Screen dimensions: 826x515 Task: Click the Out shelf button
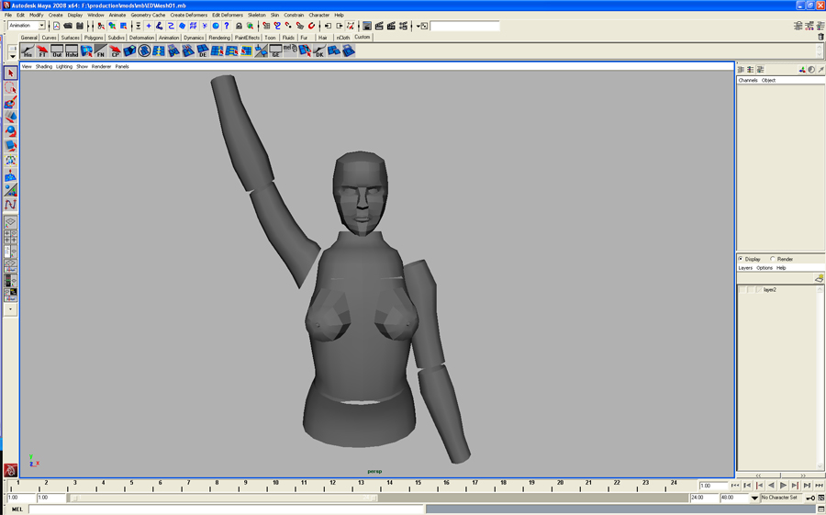tap(57, 51)
